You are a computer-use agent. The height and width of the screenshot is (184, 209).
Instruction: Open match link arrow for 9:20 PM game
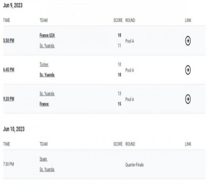[188, 99]
